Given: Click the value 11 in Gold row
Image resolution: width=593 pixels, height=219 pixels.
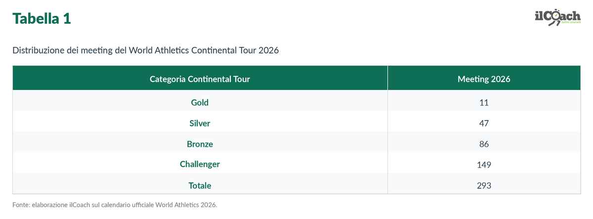Looking at the screenshot, I should [484, 103].
